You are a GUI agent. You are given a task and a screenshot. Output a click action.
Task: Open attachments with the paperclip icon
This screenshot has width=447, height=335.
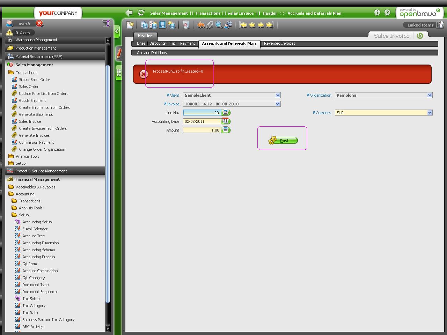tap(210, 25)
